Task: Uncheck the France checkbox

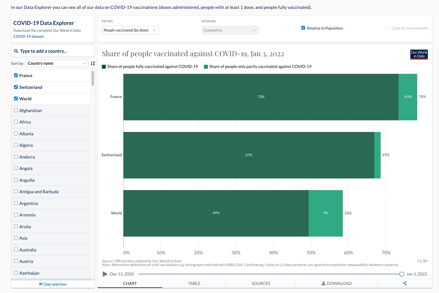Action: pos(16,75)
